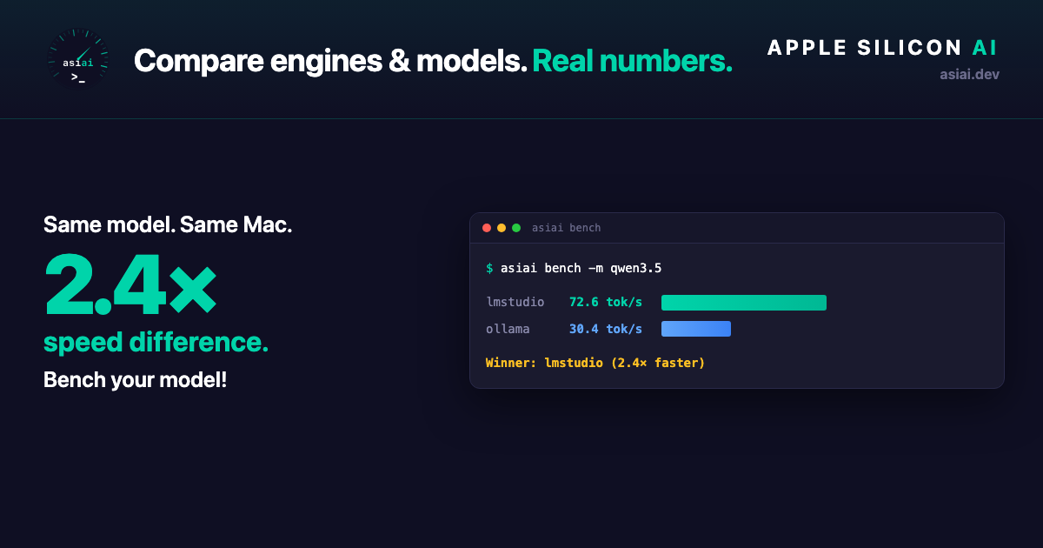Screen dimensions: 1043x548
Task: Click the green maximize dot in terminal
Action: click(x=516, y=228)
